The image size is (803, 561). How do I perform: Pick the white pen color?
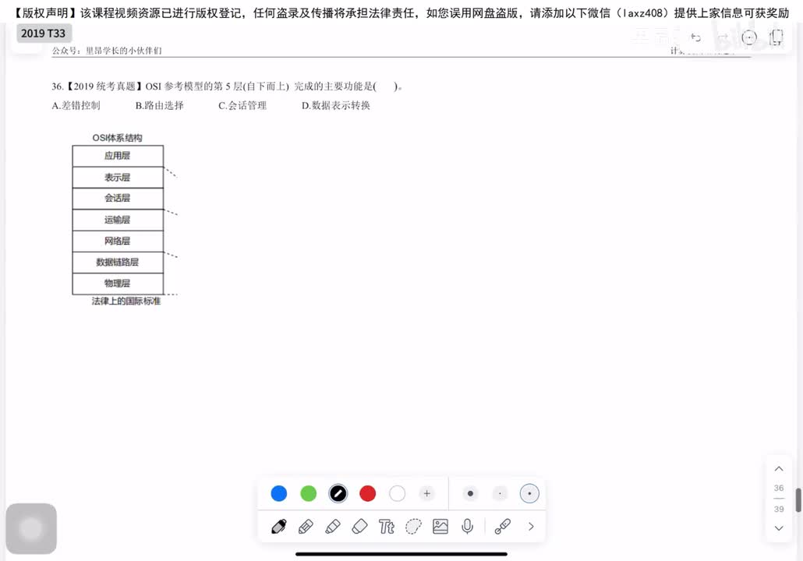click(398, 493)
